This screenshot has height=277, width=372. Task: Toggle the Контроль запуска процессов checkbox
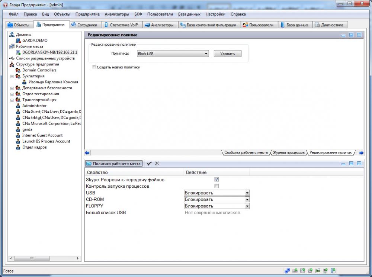[x=217, y=186]
